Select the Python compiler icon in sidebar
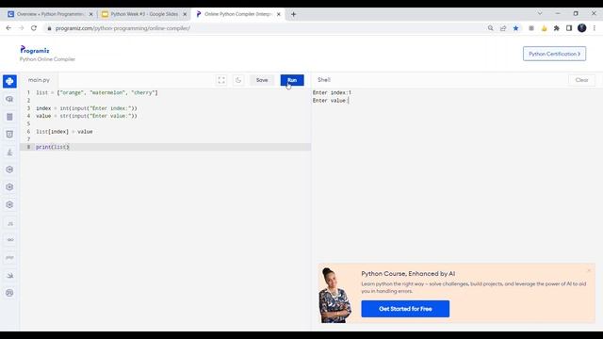Image resolution: width=603 pixels, height=339 pixels. pyautogui.click(x=9, y=82)
